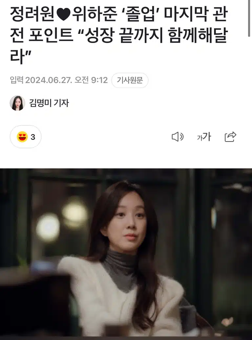Click the 입력 label before the date
Viewport: 252px width, 340px height.
click(17, 80)
